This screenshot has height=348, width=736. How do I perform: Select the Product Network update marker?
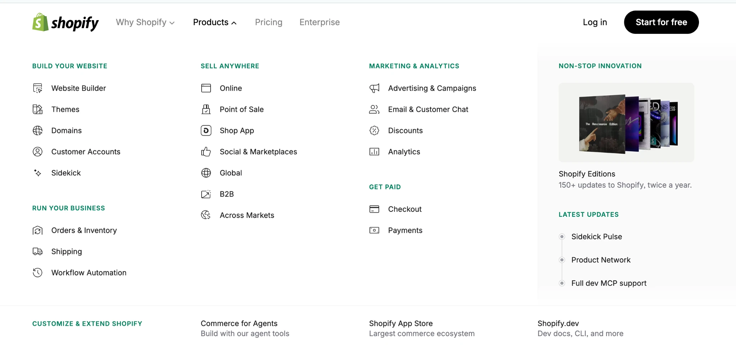point(562,260)
